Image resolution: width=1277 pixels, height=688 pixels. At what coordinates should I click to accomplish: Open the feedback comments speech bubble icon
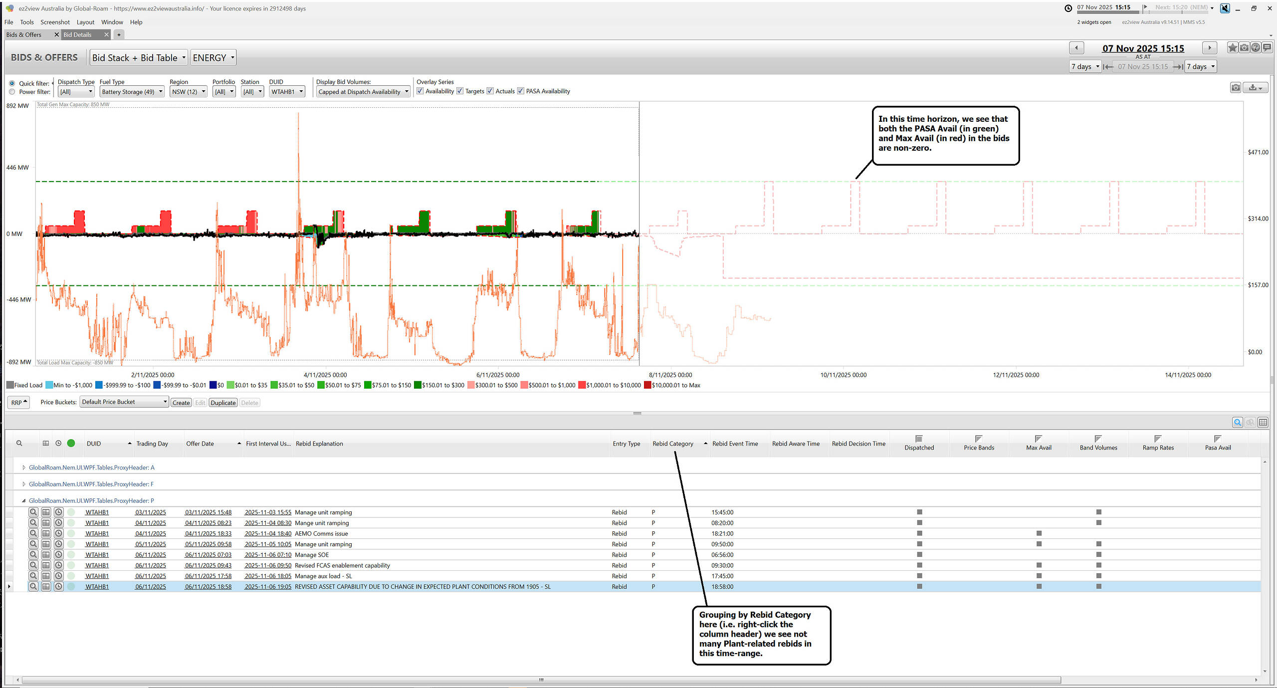click(x=1267, y=48)
